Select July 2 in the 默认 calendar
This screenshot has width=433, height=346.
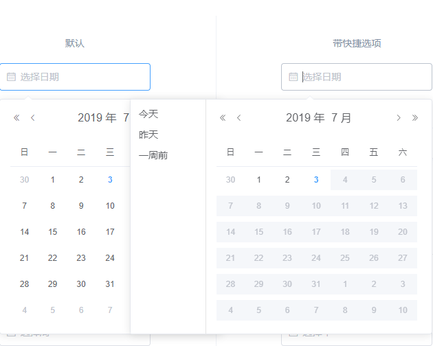click(81, 180)
